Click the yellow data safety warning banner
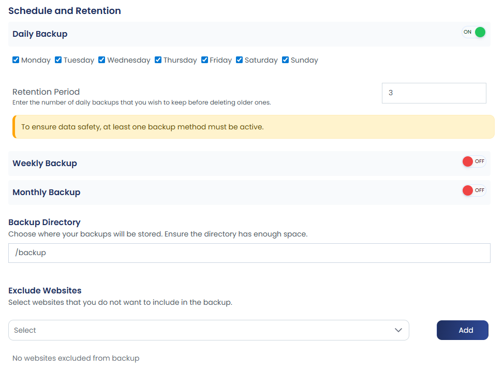The height and width of the screenshot is (370, 504). tap(253, 127)
